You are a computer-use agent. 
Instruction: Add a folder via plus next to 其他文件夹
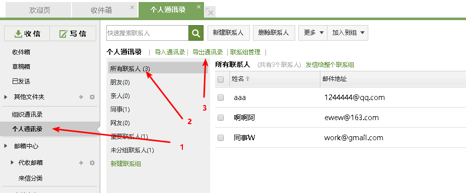[x=81, y=96]
